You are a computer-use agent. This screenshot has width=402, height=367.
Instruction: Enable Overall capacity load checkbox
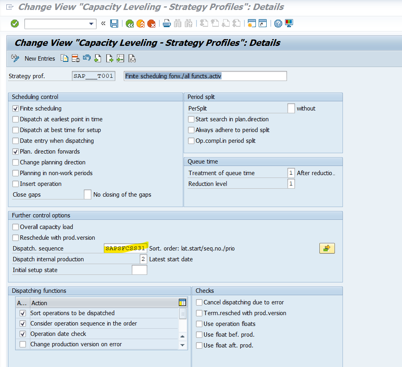pos(16,227)
